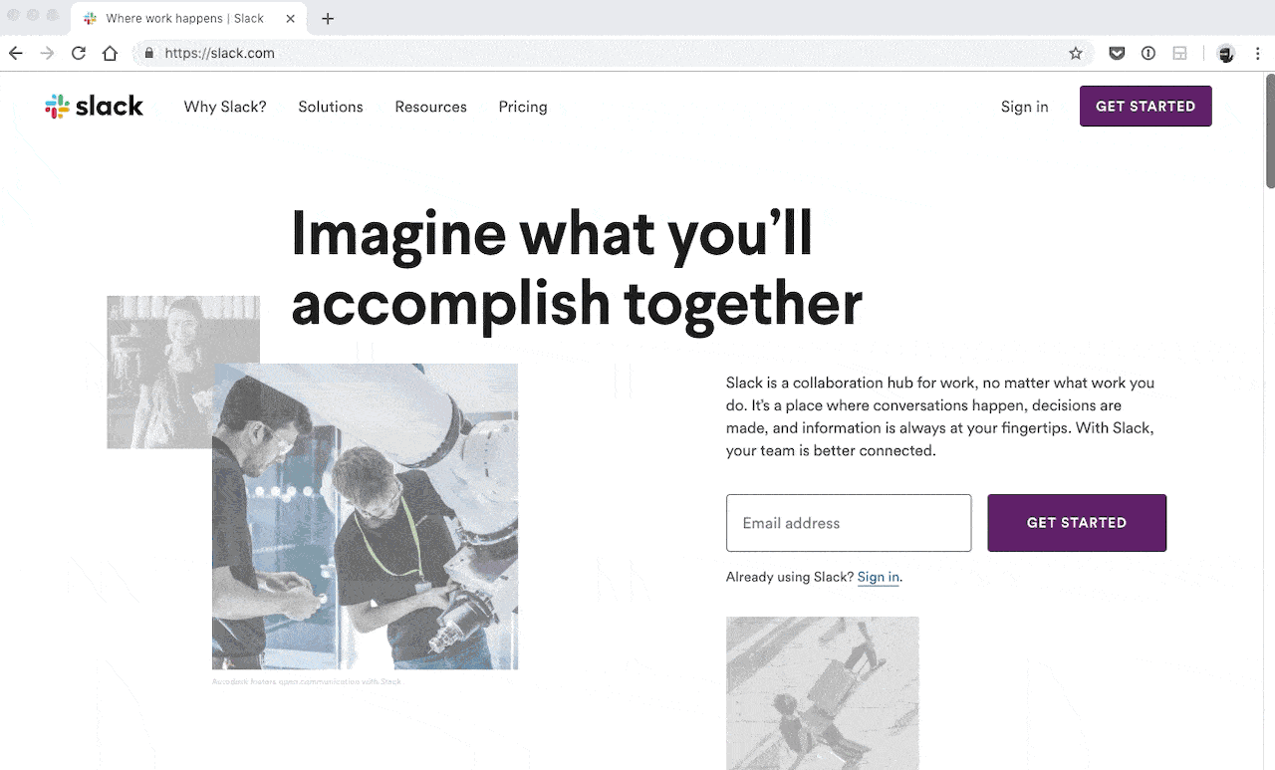Click GET STARTED beside email field
The height and width of the screenshot is (770, 1275).
[1077, 522]
